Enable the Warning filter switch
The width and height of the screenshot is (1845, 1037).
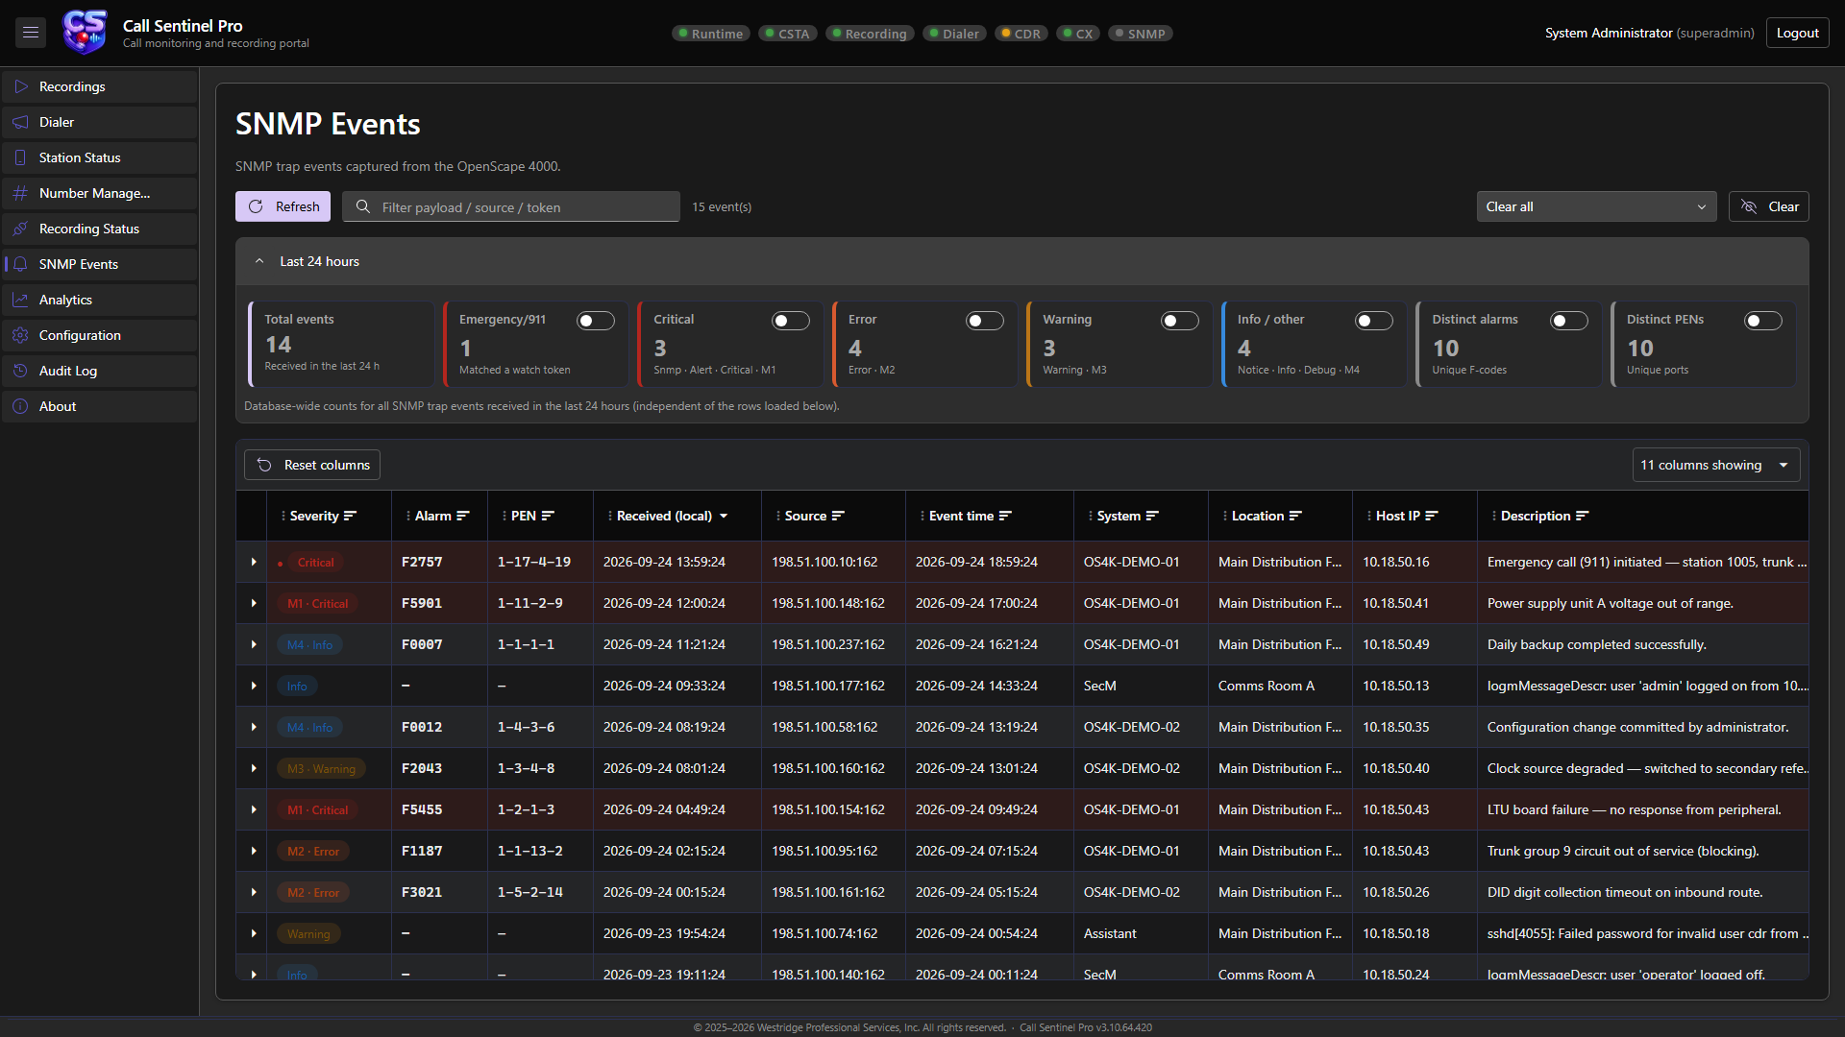click(x=1180, y=321)
